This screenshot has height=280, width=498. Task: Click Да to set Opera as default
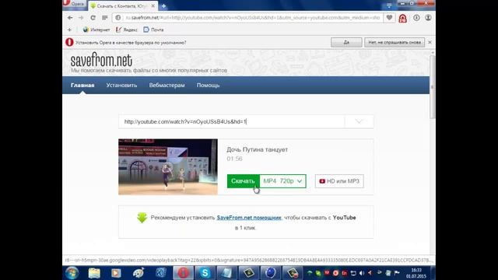(346, 42)
